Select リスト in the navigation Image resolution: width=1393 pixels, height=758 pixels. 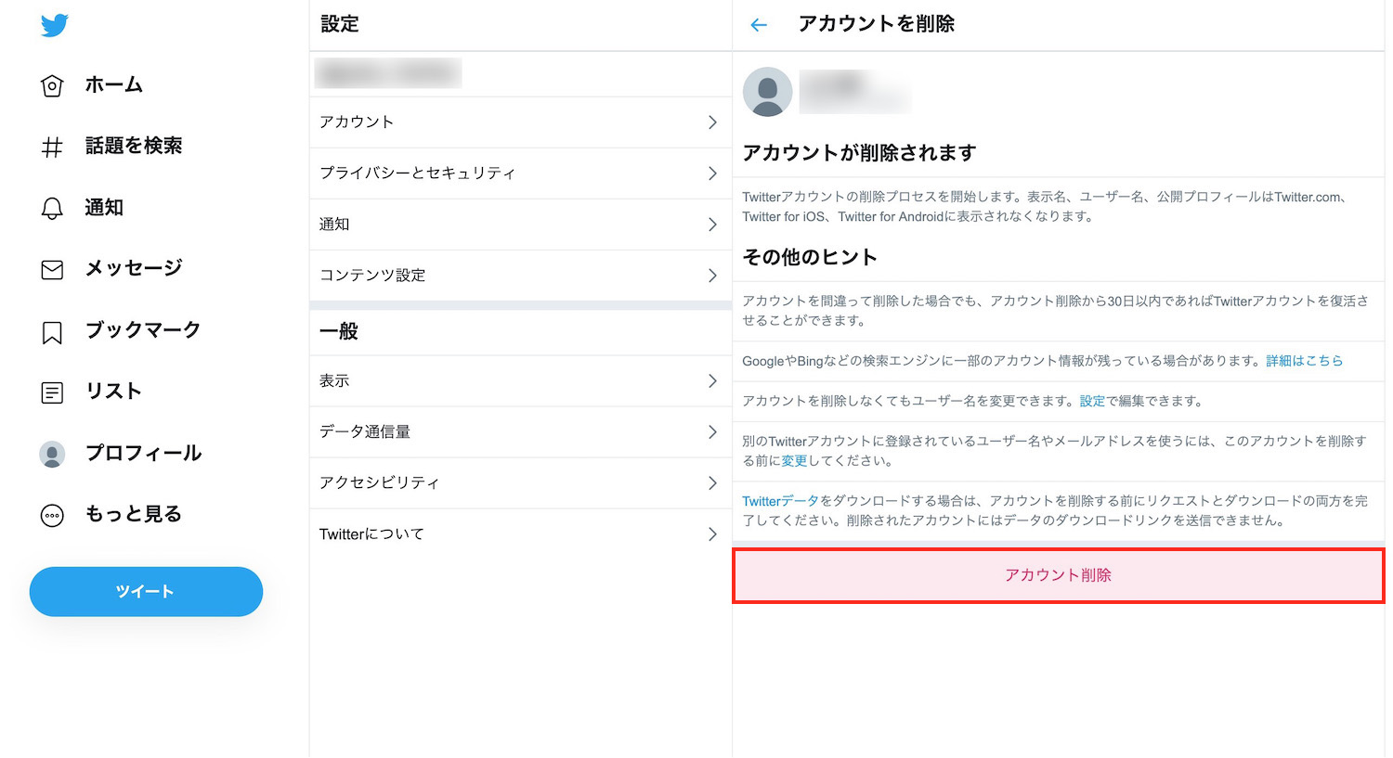coord(113,392)
